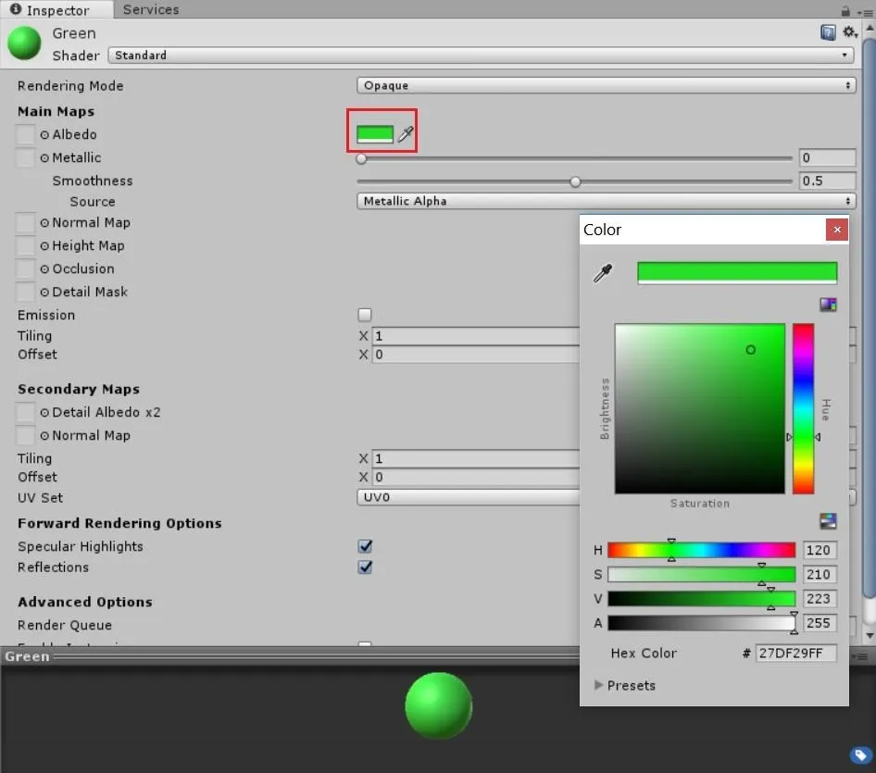Enable the Emission checkbox

[365, 315]
